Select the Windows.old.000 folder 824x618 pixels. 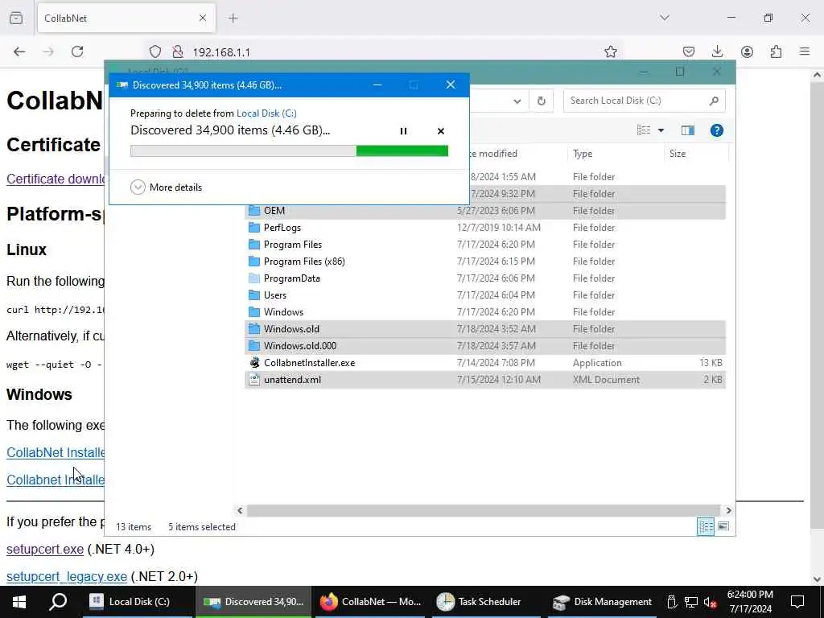point(300,346)
